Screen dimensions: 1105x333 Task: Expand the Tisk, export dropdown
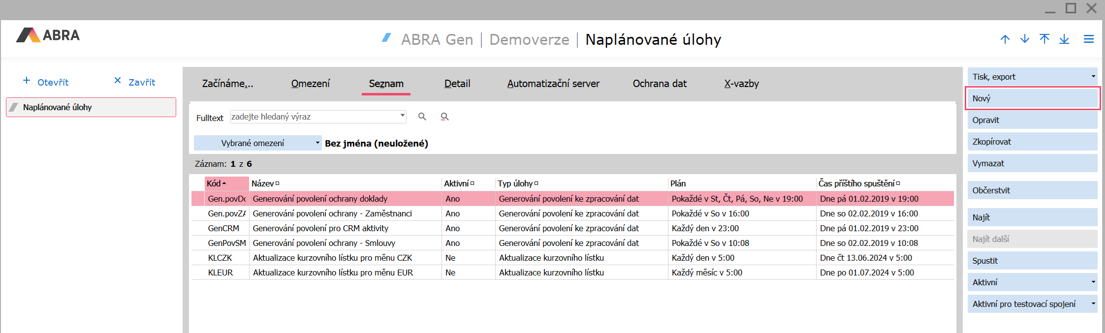click(x=1093, y=77)
